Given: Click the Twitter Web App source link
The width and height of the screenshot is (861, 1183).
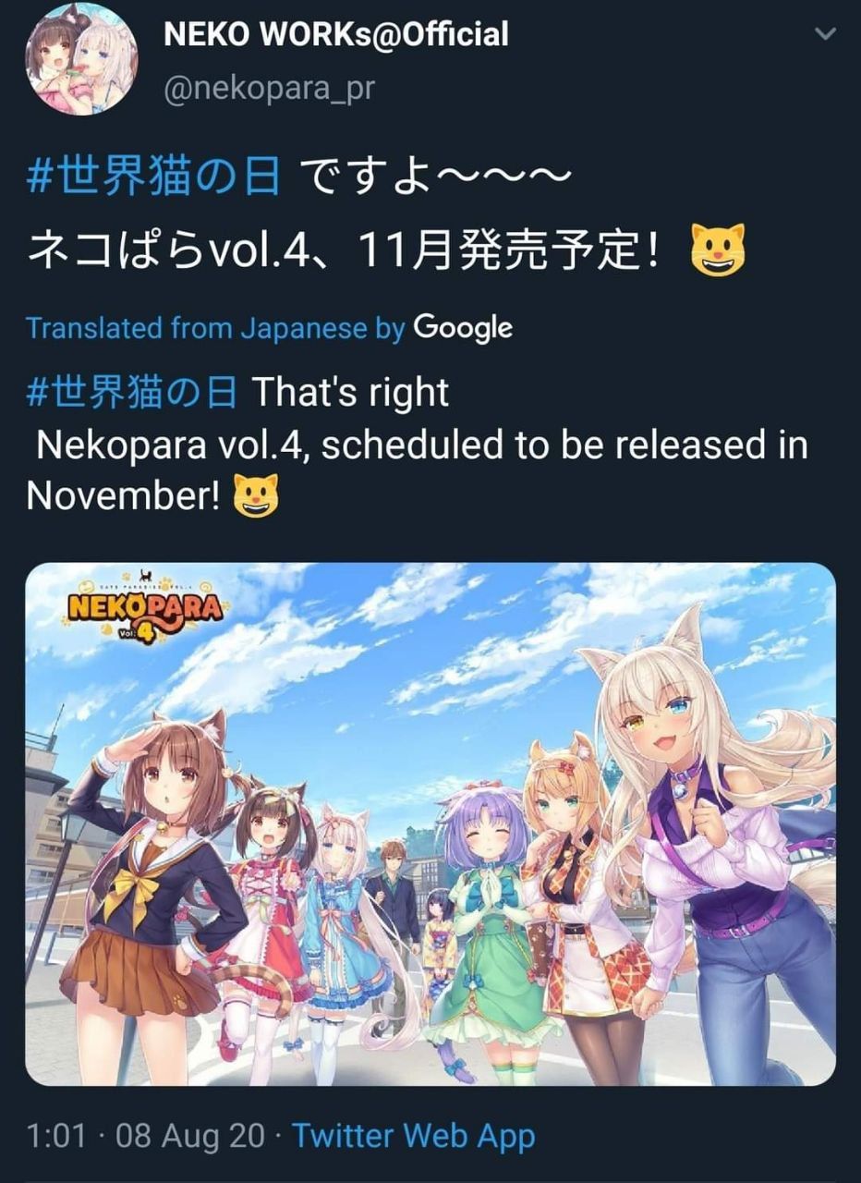Looking at the screenshot, I should tap(414, 1136).
